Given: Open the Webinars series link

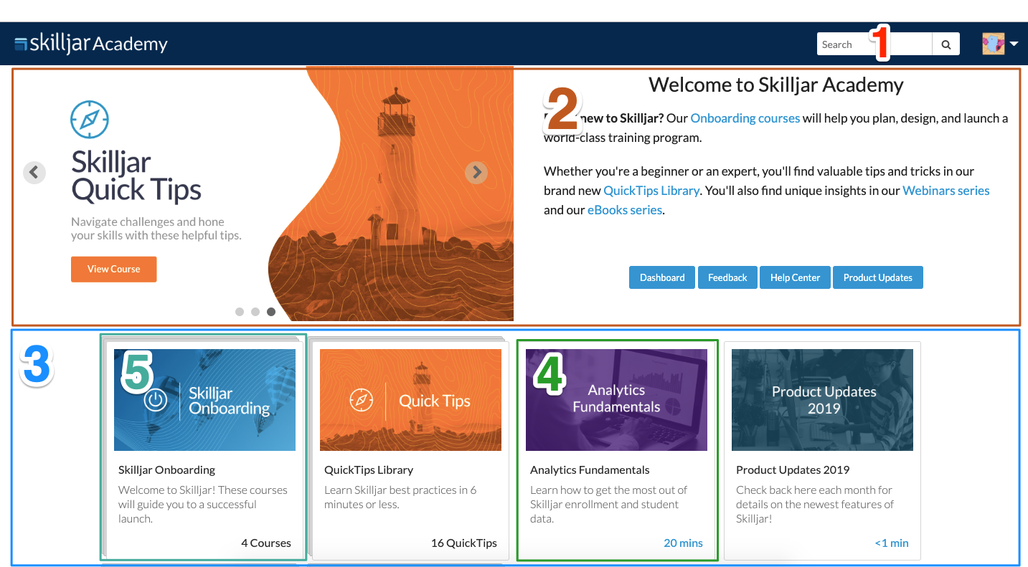Looking at the screenshot, I should tap(946, 191).
